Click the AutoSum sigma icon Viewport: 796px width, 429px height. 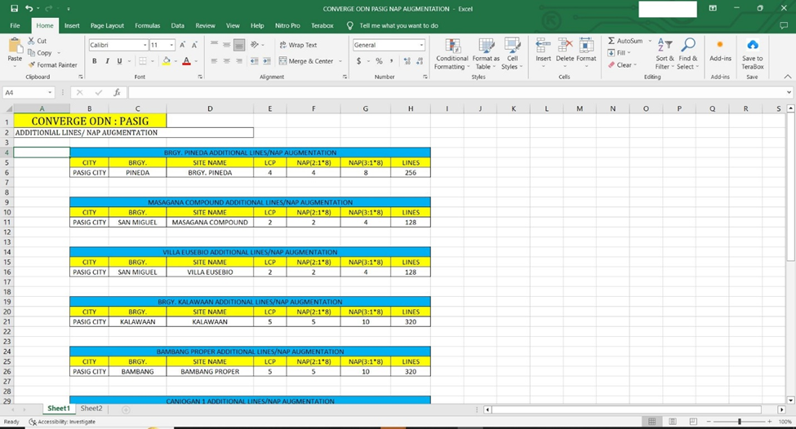[x=611, y=41]
